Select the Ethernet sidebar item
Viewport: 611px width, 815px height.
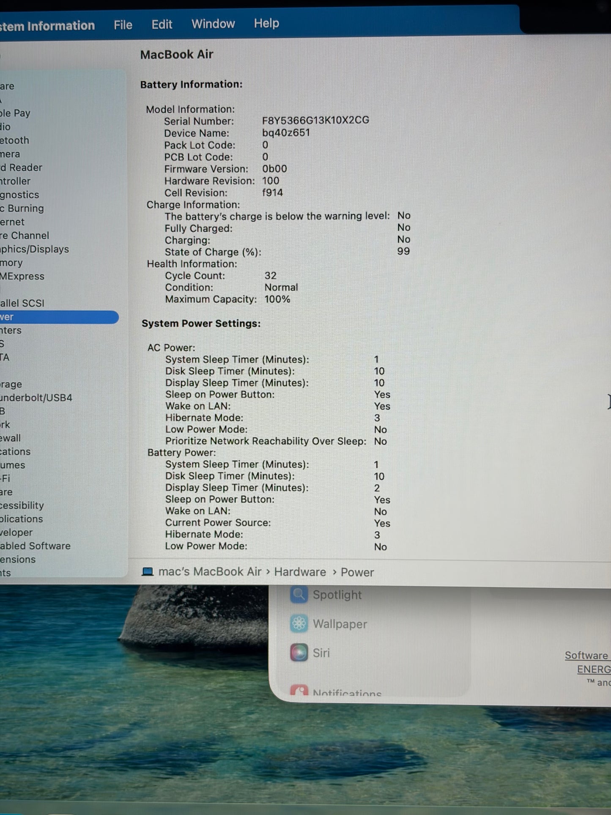pos(12,222)
